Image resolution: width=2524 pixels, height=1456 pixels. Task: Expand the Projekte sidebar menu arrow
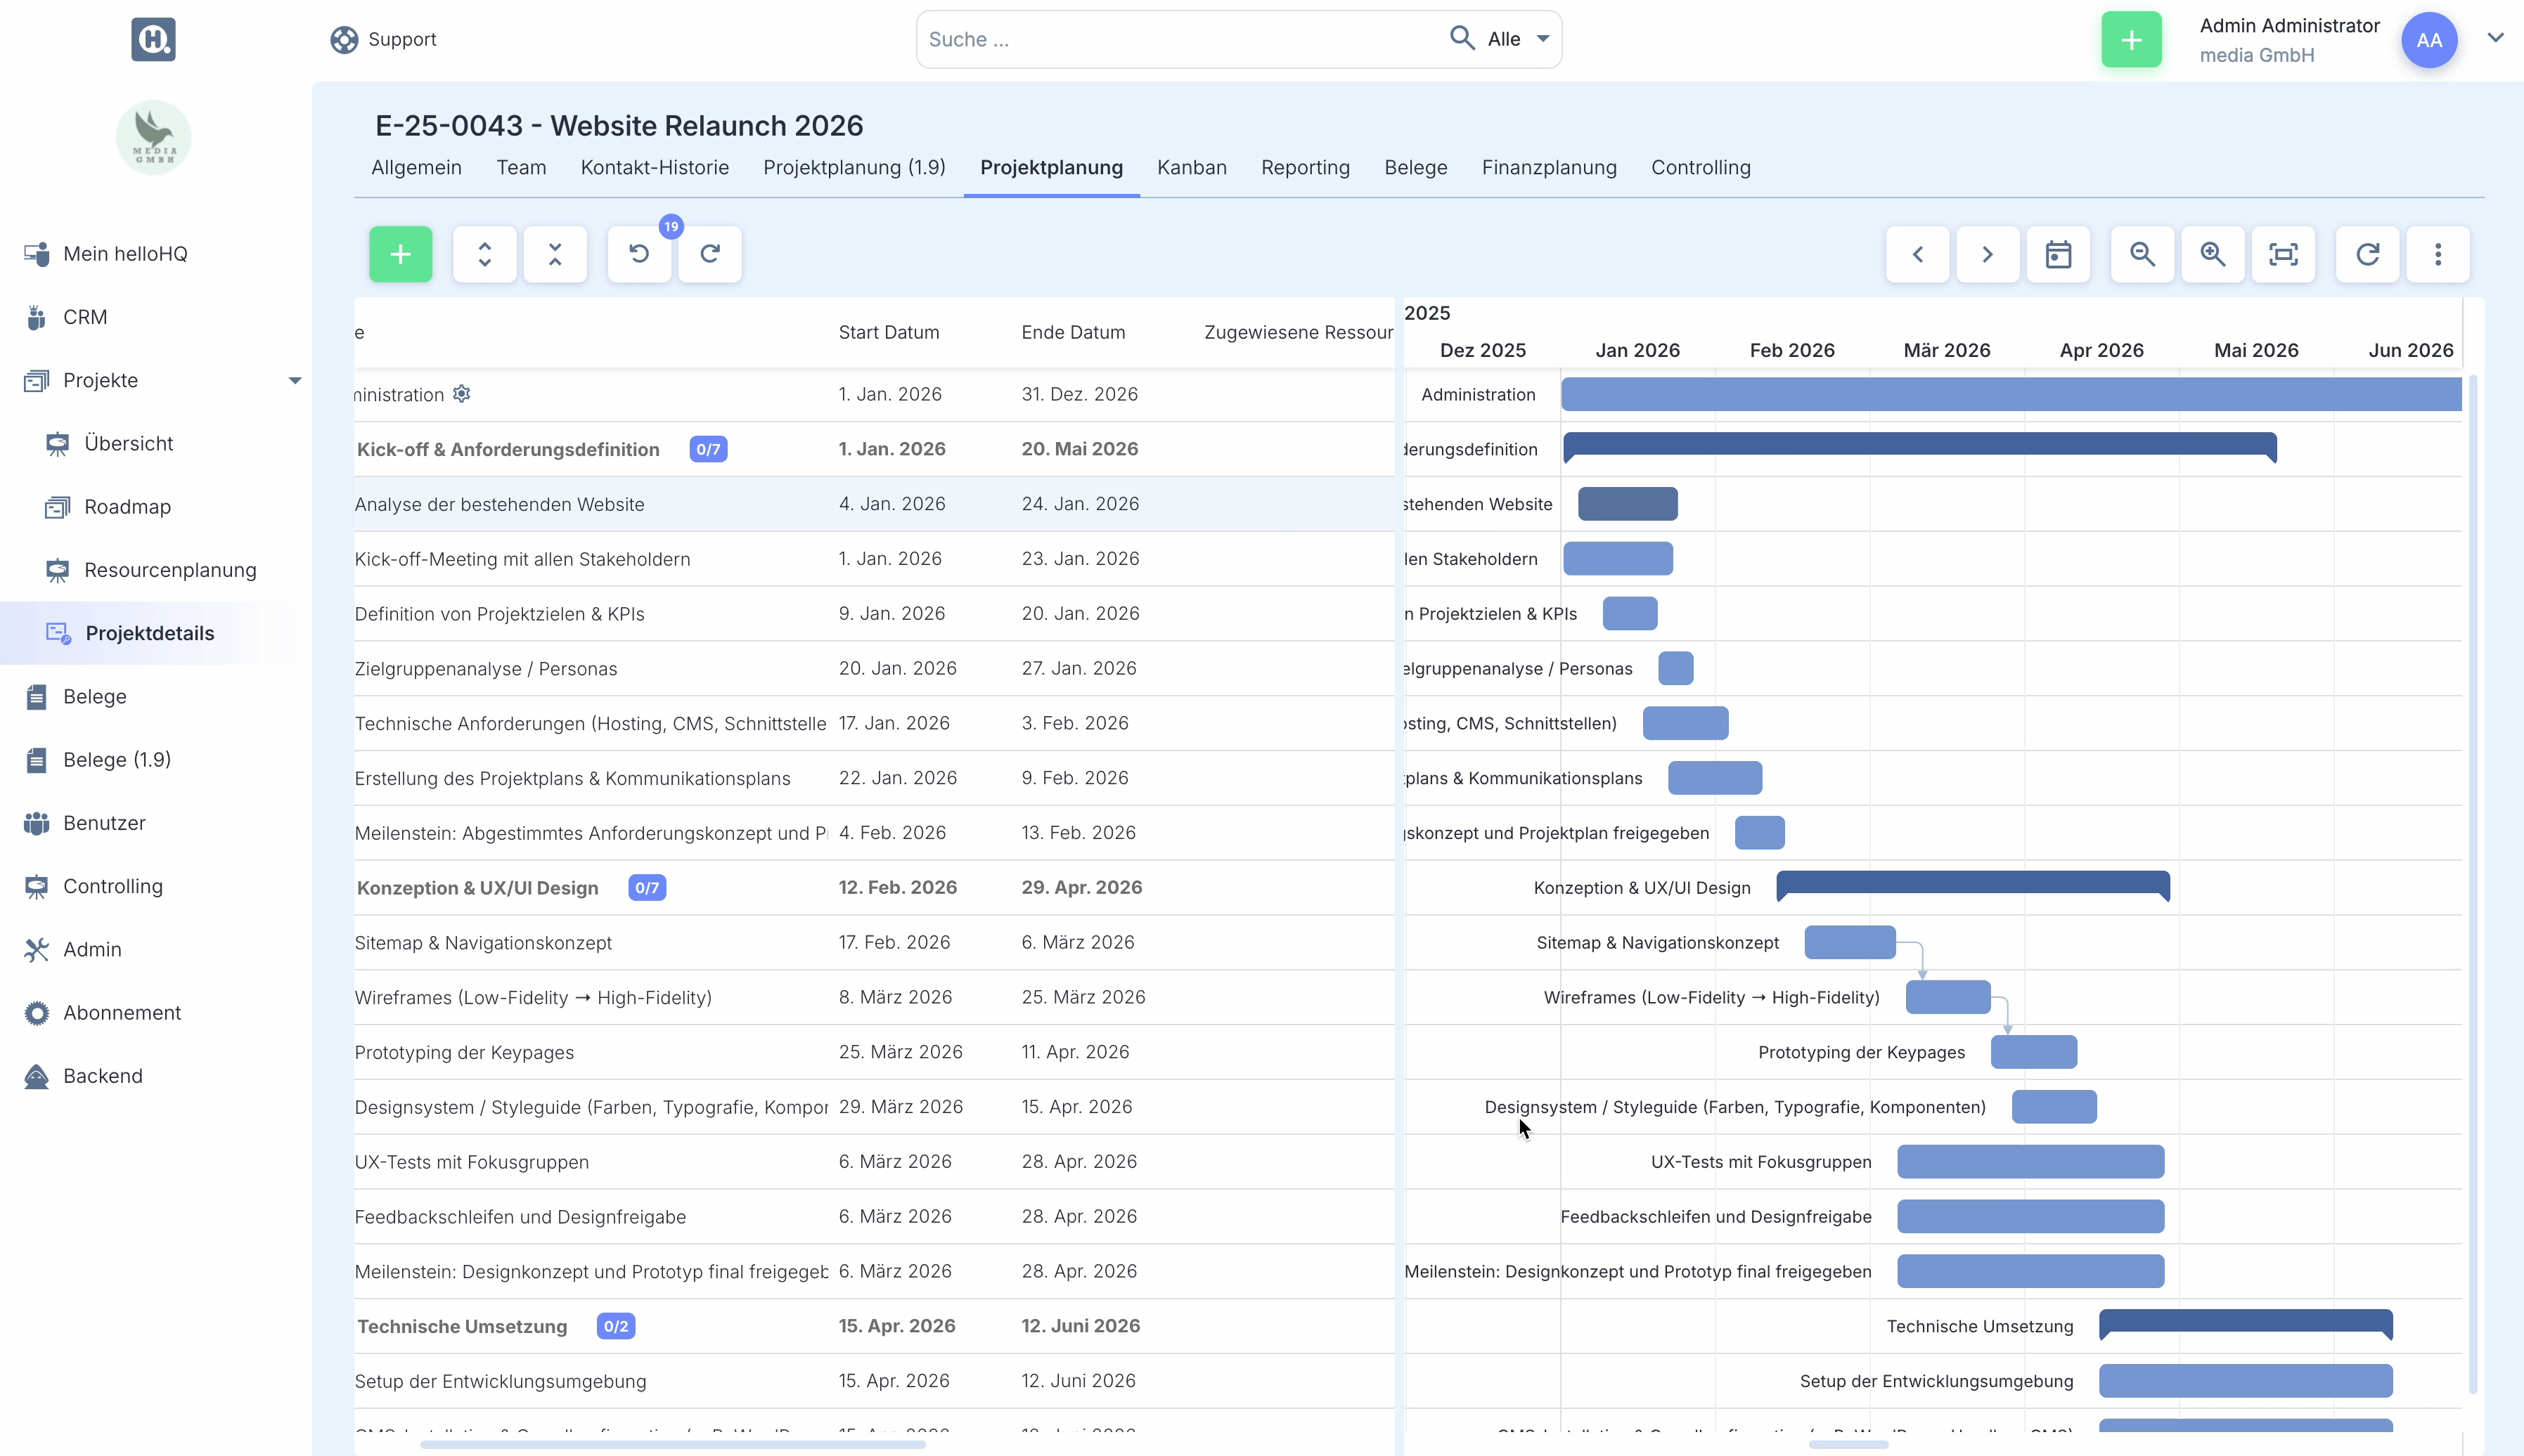[x=294, y=380]
